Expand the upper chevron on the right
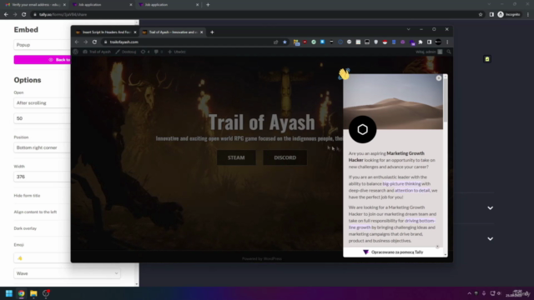534x300 pixels. coord(490,207)
